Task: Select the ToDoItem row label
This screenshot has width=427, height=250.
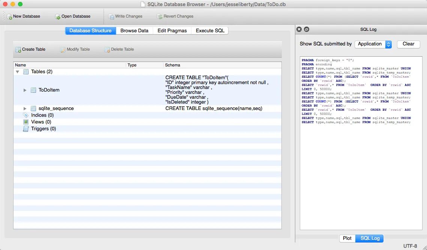Action: pyautogui.click(x=49, y=90)
